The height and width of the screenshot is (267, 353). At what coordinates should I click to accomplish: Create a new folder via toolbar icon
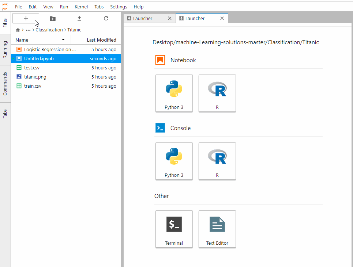pyautogui.click(x=53, y=18)
